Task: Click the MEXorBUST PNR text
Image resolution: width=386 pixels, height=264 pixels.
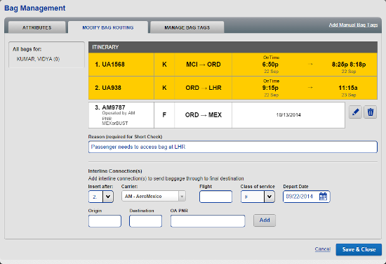Action: [x=115, y=124]
